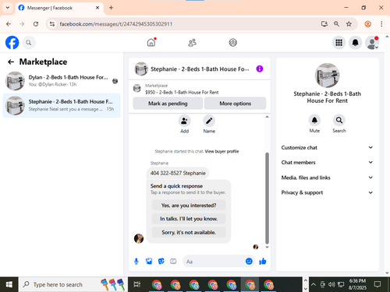The height and width of the screenshot is (292, 390).
Task: Open Chrome tab search dropdown arrow
Action: coord(8,8)
